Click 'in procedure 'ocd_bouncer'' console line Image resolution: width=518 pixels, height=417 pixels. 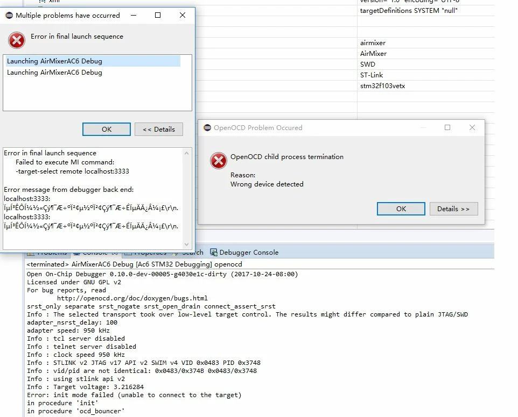pyautogui.click(x=75, y=412)
